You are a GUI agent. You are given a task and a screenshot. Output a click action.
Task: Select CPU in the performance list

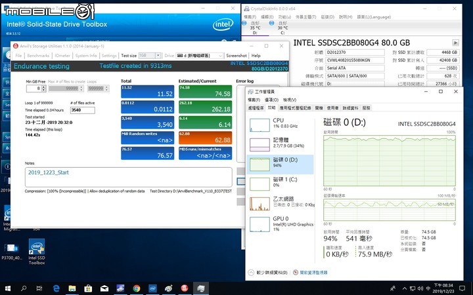click(281, 125)
